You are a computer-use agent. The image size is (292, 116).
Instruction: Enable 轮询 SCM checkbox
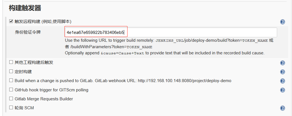pyautogui.click(x=11, y=107)
